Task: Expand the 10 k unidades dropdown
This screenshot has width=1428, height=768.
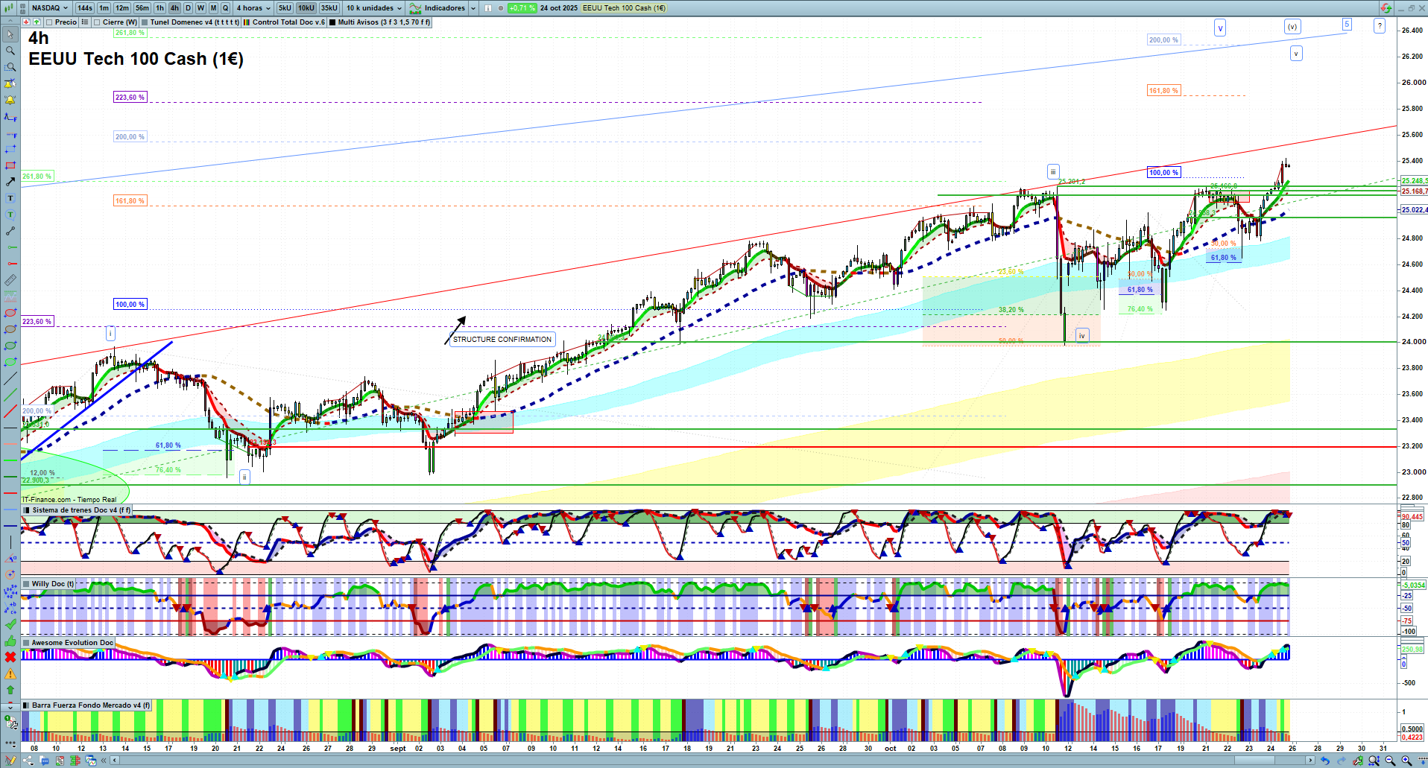Action: point(373,8)
